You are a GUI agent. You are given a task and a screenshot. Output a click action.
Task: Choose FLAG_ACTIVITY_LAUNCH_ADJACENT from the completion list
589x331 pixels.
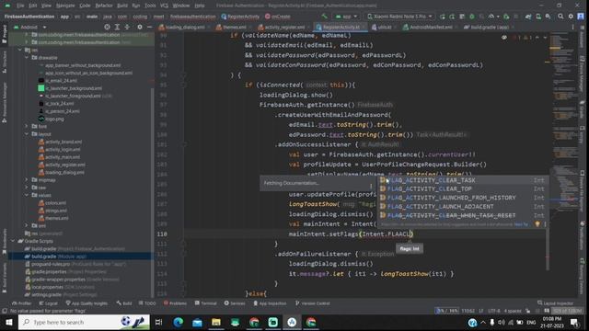pyautogui.click(x=462, y=206)
